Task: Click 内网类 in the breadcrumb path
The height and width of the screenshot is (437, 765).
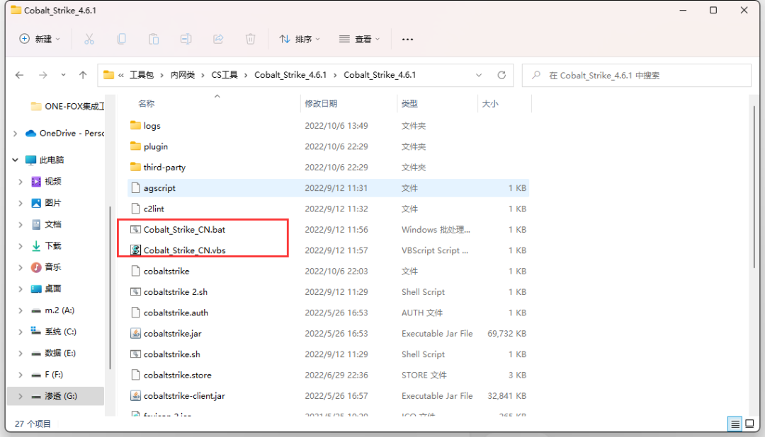Action: pyautogui.click(x=183, y=75)
